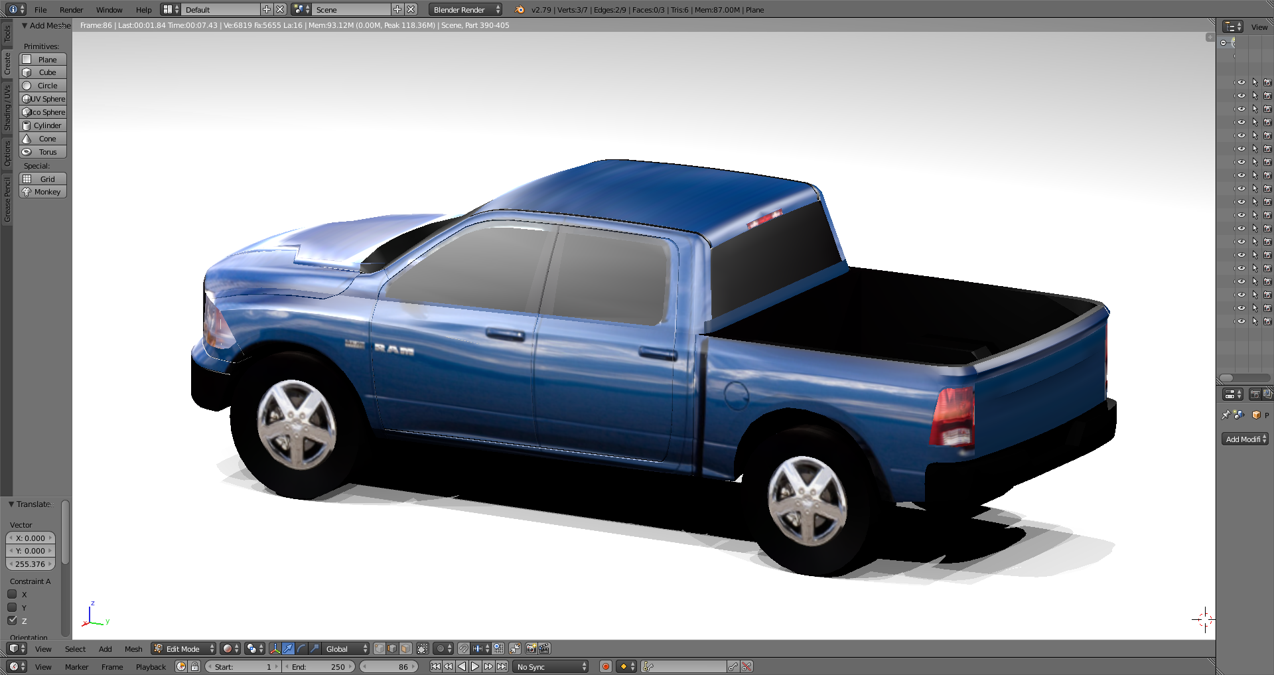Click the End frame field 250
Screen dimensions: 1274x675
[319, 667]
